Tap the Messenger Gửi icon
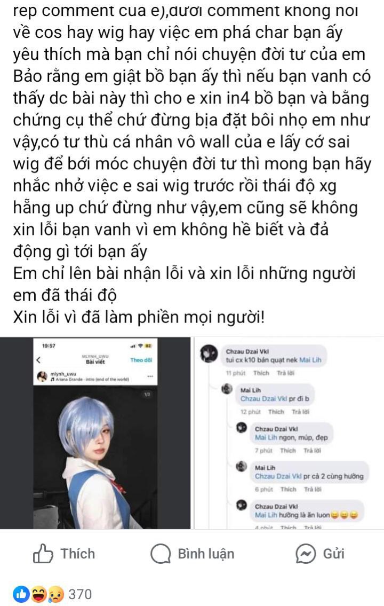Image resolution: width=384 pixels, height=606 pixels. point(306,554)
